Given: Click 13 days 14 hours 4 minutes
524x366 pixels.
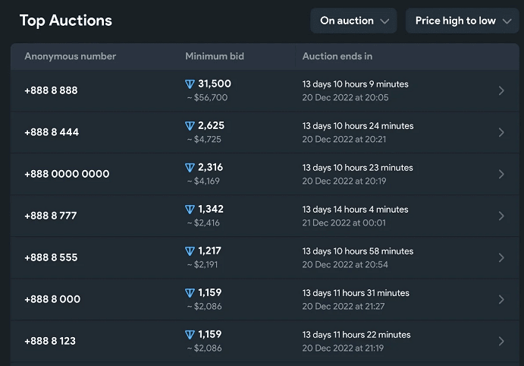Looking at the screenshot, I should pos(355,210).
